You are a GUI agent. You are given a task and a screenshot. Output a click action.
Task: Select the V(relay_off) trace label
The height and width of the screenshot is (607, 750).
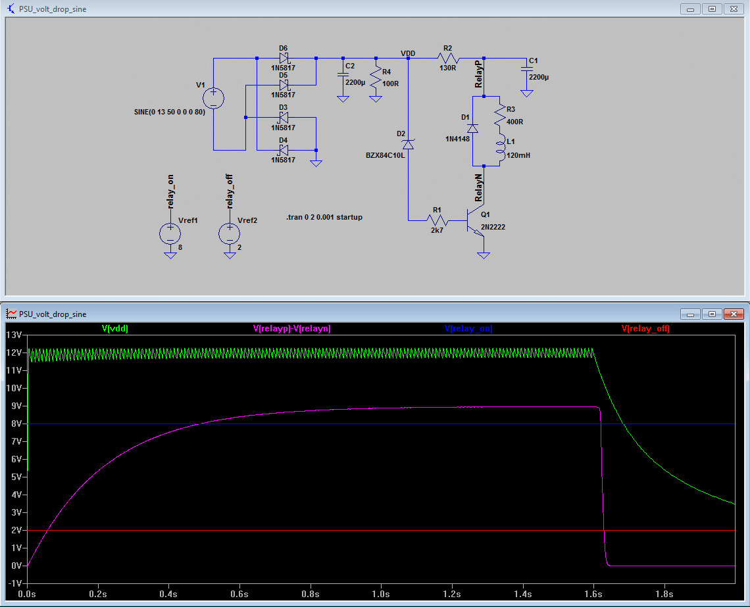(645, 328)
